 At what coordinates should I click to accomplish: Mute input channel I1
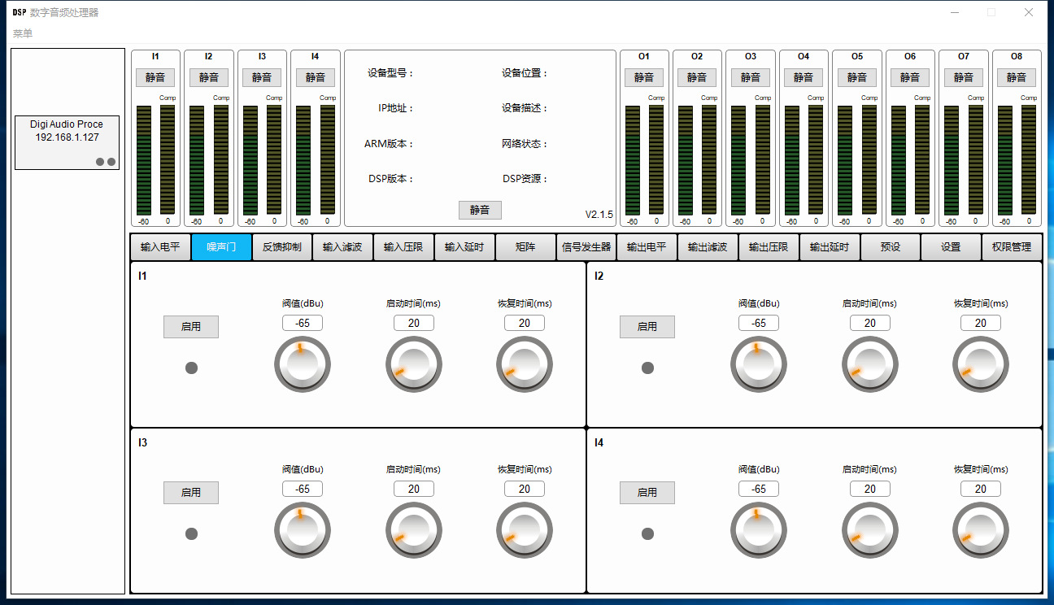(155, 77)
